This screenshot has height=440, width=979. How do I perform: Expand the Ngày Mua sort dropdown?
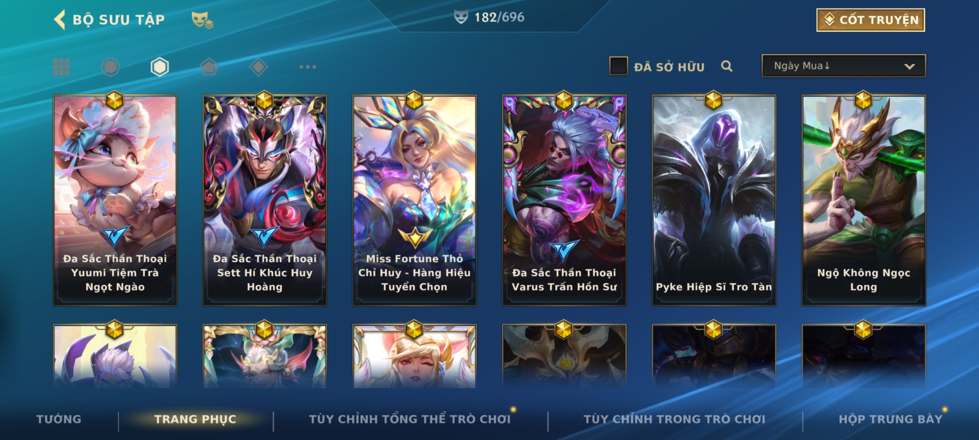pyautogui.click(x=844, y=66)
